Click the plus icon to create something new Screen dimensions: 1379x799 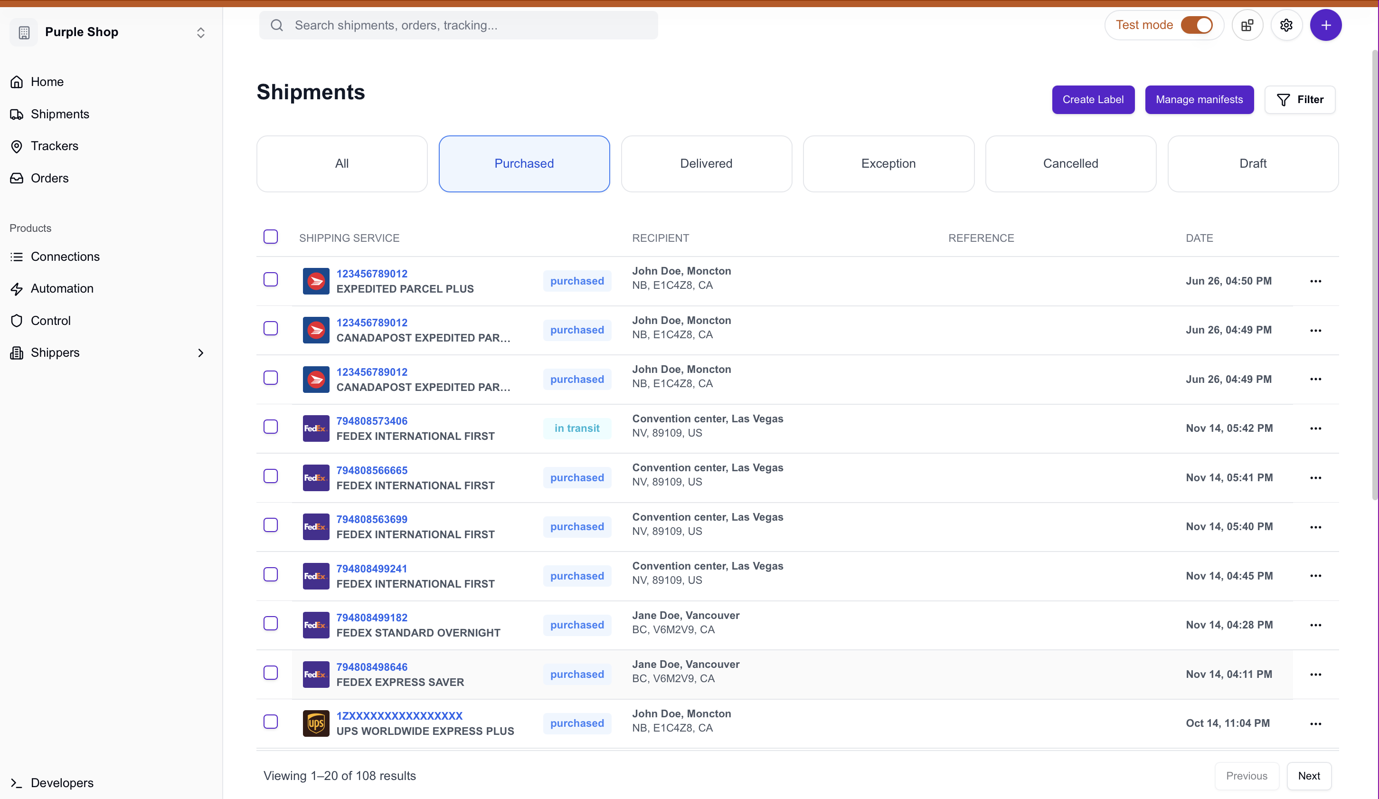(1326, 25)
